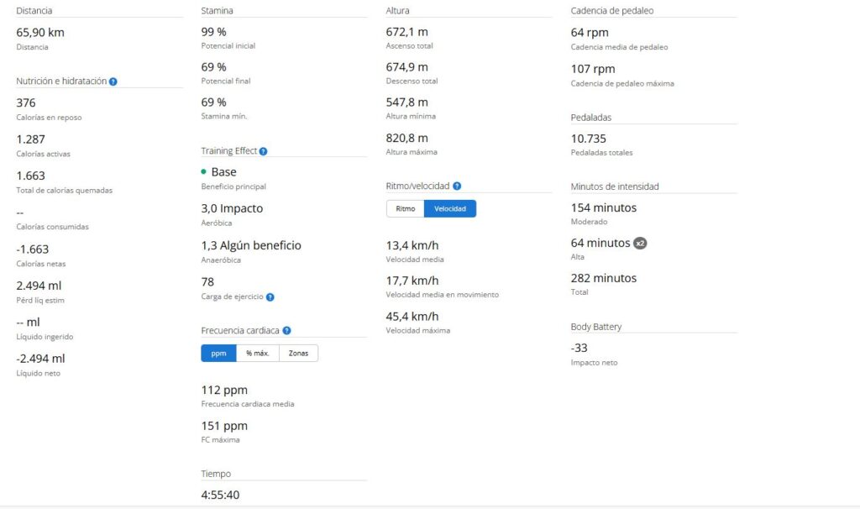Image resolution: width=860 pixels, height=509 pixels.
Task: Click the 10.735 total pedaladas value
Action: [x=588, y=139]
